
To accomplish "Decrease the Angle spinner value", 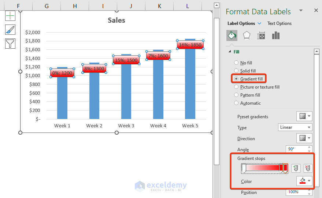I will (309, 151).
